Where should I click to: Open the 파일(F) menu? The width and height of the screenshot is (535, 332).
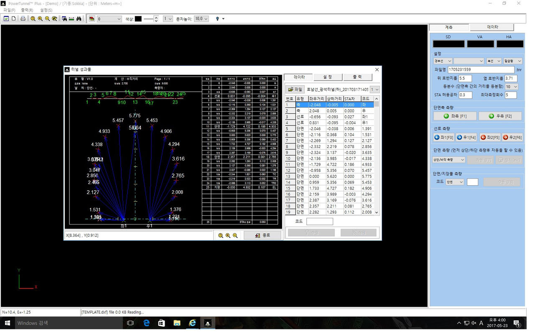click(x=9, y=10)
